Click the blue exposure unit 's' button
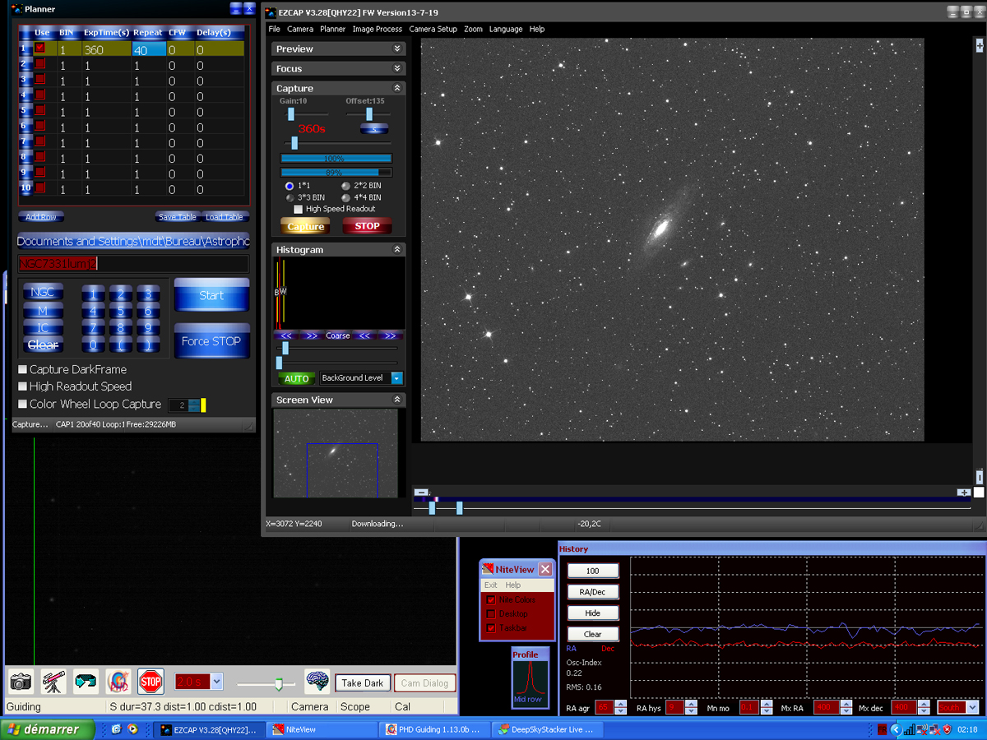987x740 pixels. pos(373,129)
